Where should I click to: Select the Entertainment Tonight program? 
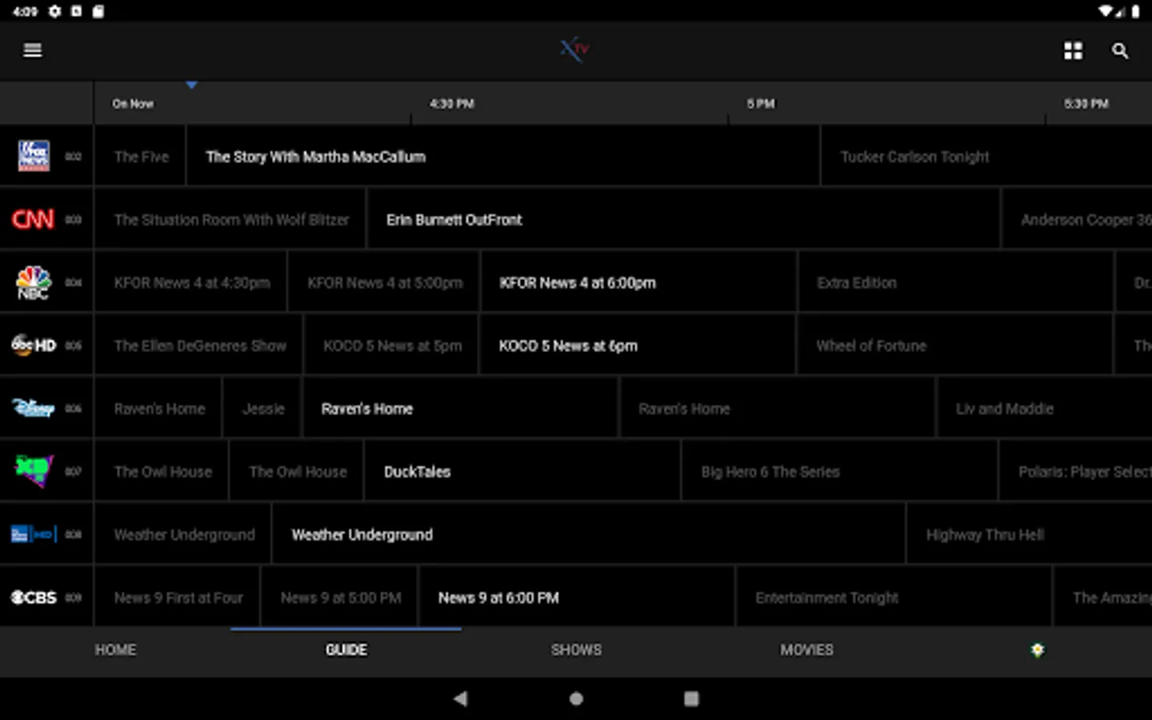(x=894, y=597)
